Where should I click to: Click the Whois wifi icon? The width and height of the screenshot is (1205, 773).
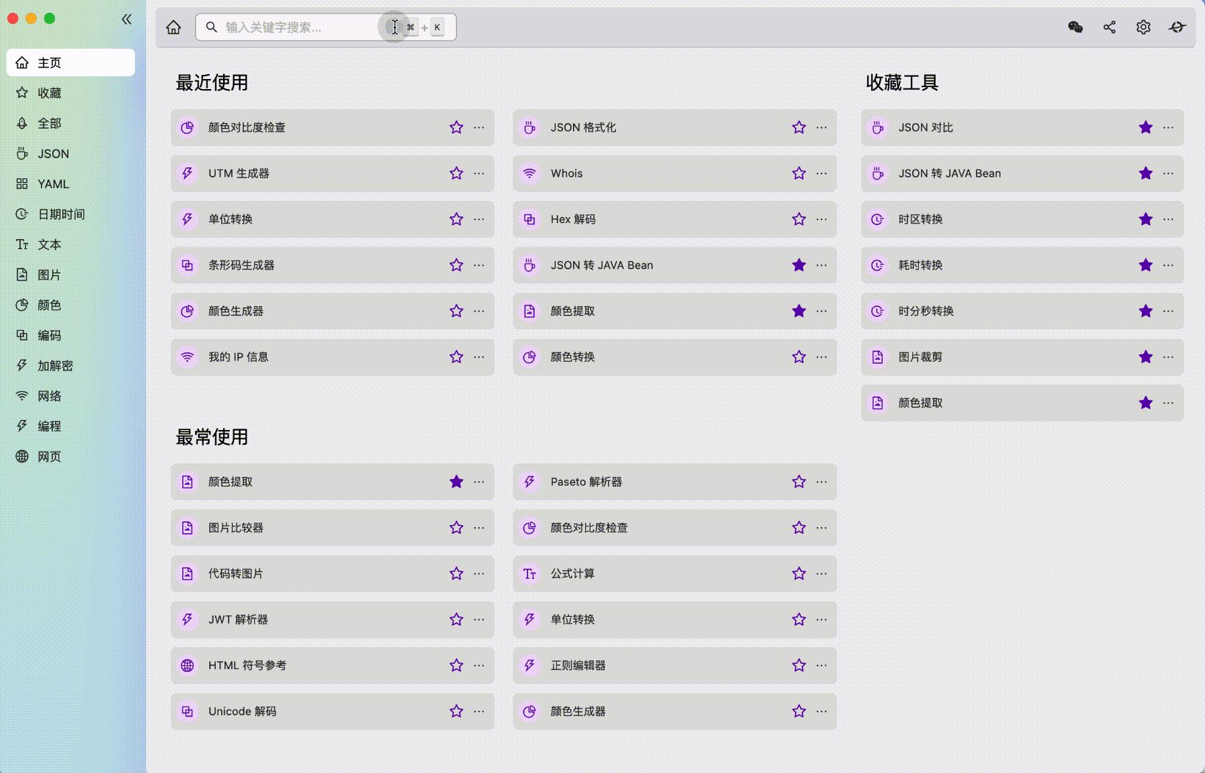[529, 173]
